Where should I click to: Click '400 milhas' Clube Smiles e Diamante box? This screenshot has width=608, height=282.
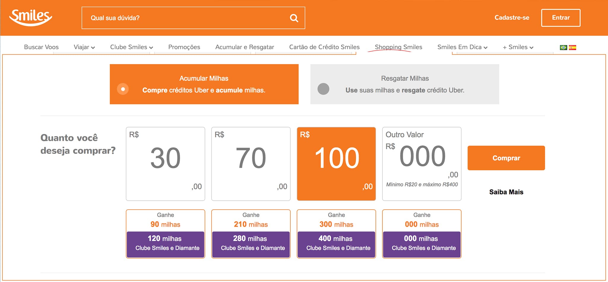[x=336, y=244]
